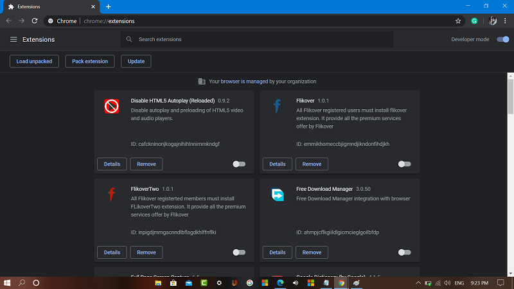
Task: Open Details for Flikover
Action: 278,164
